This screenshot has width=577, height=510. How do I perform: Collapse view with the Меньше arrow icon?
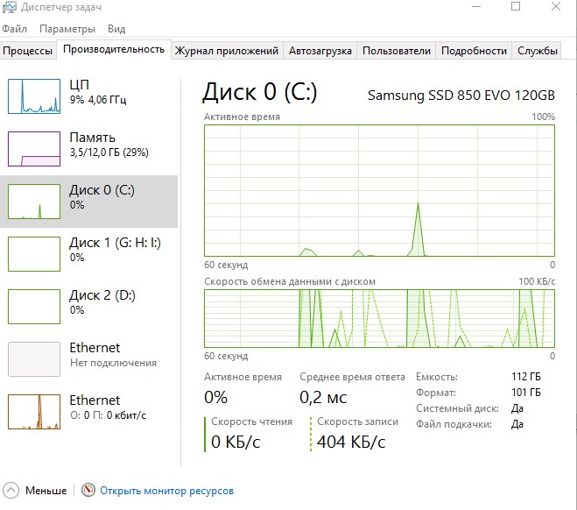(11, 491)
